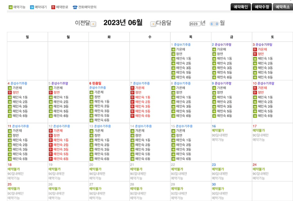Image resolution: width=293 pixels, height=201 pixels.
Task: Click red completed icon for 가온채 on June 3
Action: click(x=255, y=49)
